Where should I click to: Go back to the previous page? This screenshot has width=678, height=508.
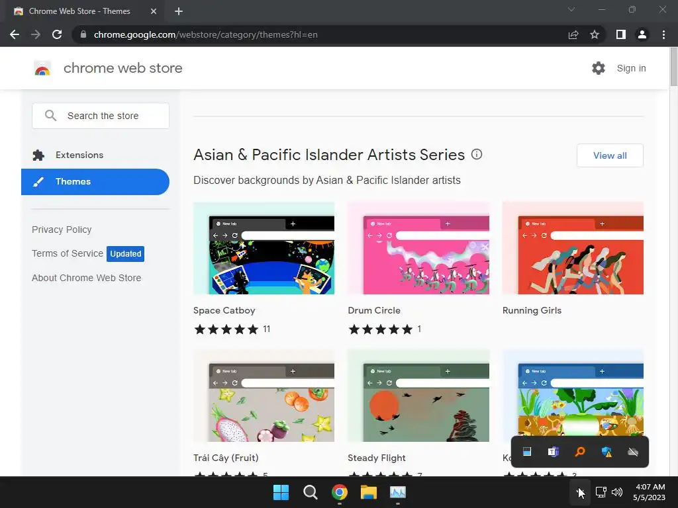click(15, 34)
